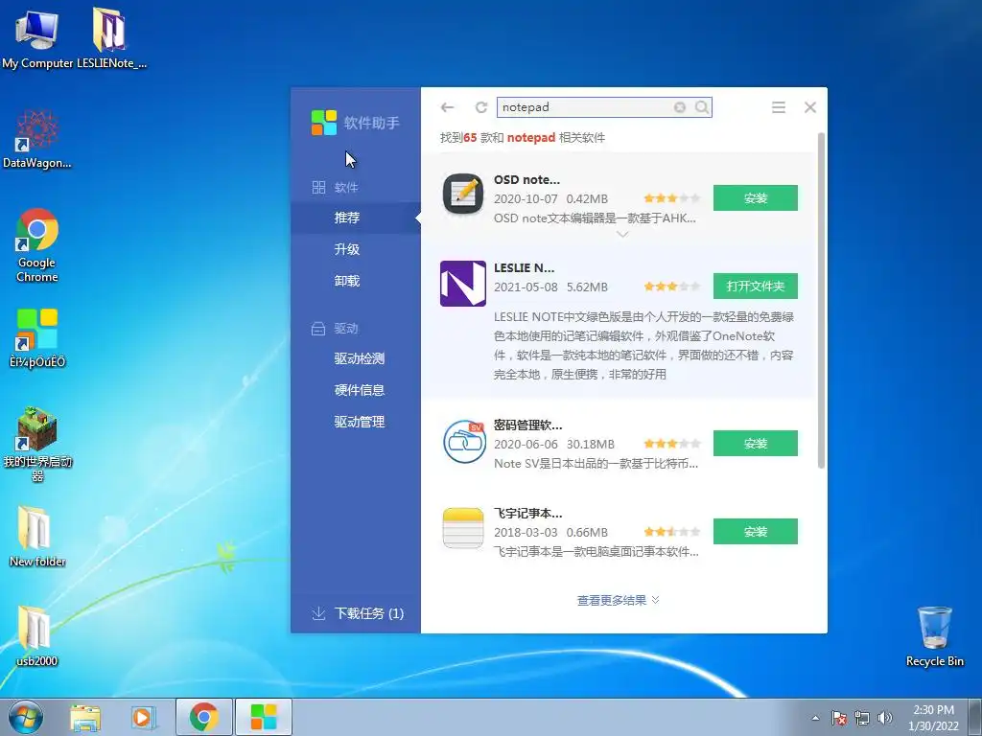Open DataWagon desktop shortcut
Viewport: 982px width, 736px height.
[37, 140]
